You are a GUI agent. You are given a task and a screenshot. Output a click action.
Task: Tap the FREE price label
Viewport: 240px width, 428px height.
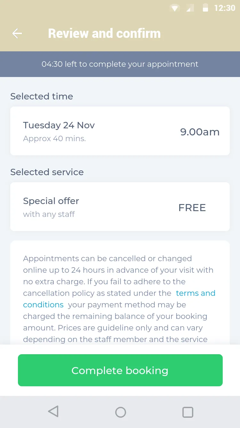192,208
